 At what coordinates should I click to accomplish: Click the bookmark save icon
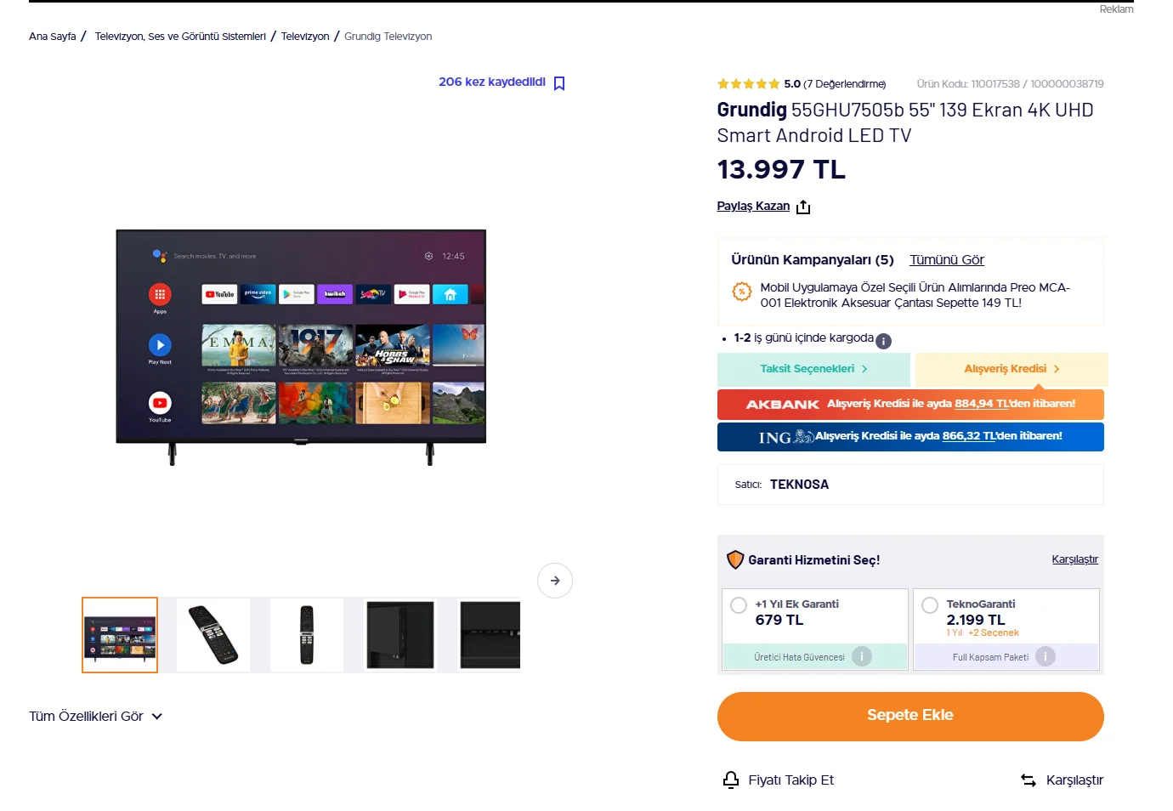point(559,83)
